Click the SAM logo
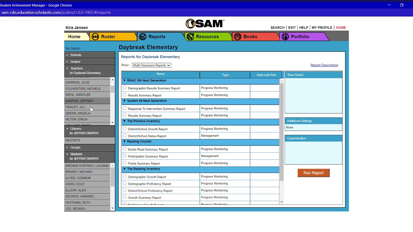 point(205,24)
